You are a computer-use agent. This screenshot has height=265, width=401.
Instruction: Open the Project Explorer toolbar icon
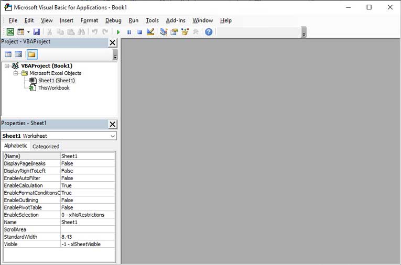[x=164, y=32]
